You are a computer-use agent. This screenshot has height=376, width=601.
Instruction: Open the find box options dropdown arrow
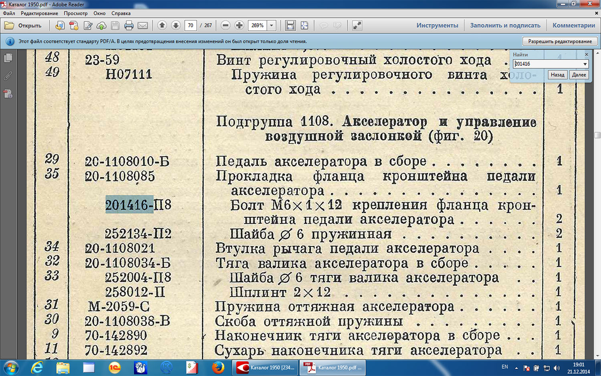(x=585, y=64)
